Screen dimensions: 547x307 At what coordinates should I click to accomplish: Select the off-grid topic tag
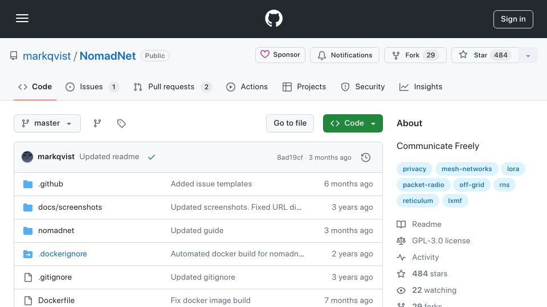point(472,185)
